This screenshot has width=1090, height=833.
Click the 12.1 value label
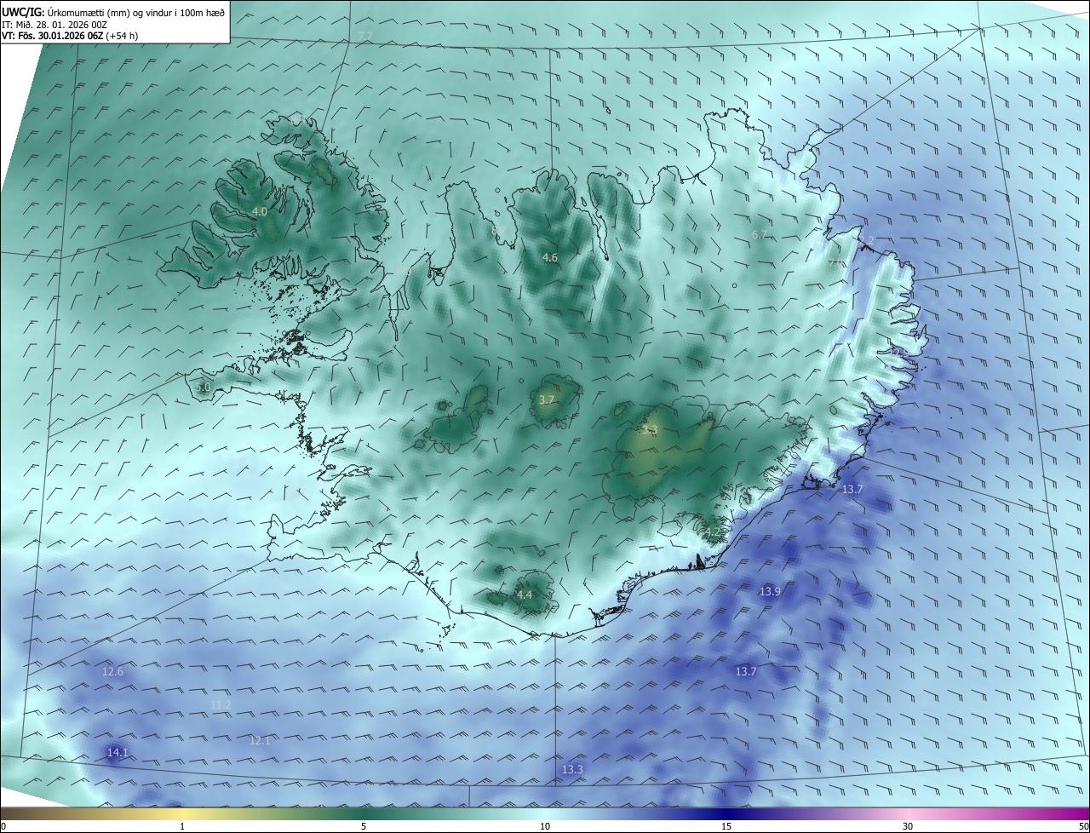tap(260, 740)
